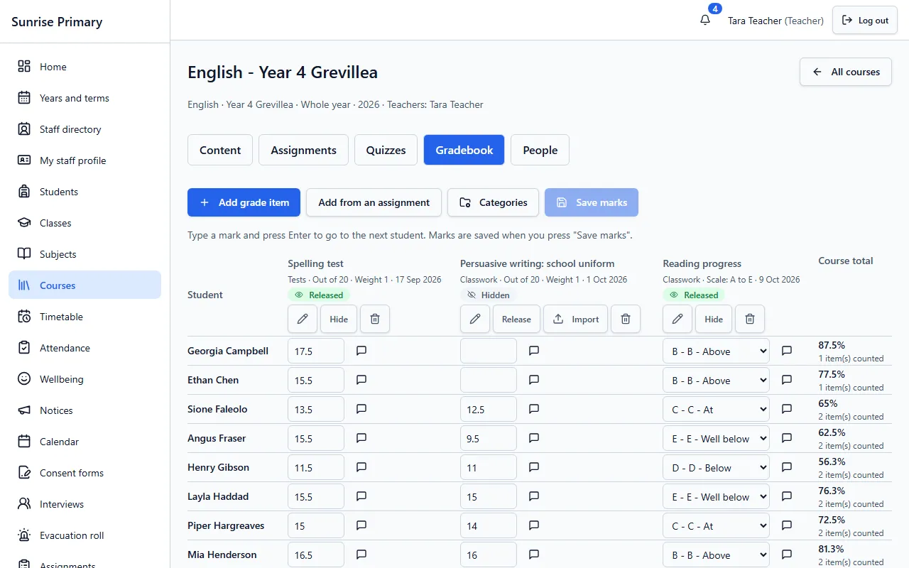Delete Persuasive writing grade item
This screenshot has height=568, width=909.
coord(626,319)
